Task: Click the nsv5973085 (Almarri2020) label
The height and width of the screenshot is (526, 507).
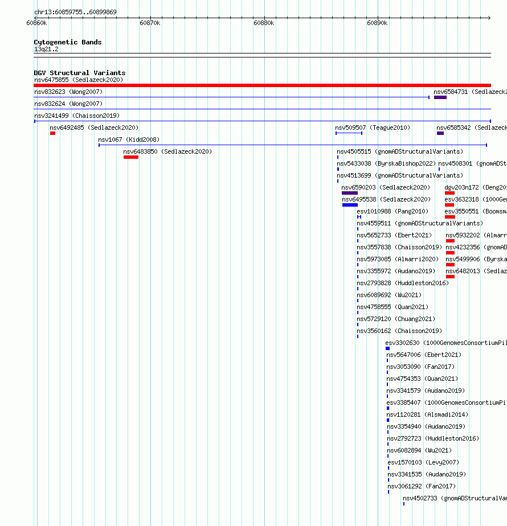Action: pyautogui.click(x=398, y=260)
